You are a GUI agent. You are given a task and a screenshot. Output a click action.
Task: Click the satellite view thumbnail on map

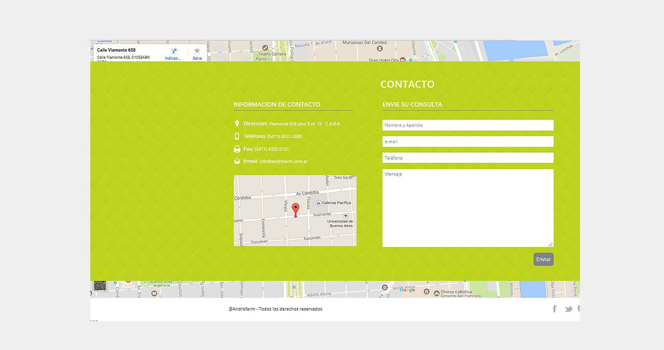100,286
